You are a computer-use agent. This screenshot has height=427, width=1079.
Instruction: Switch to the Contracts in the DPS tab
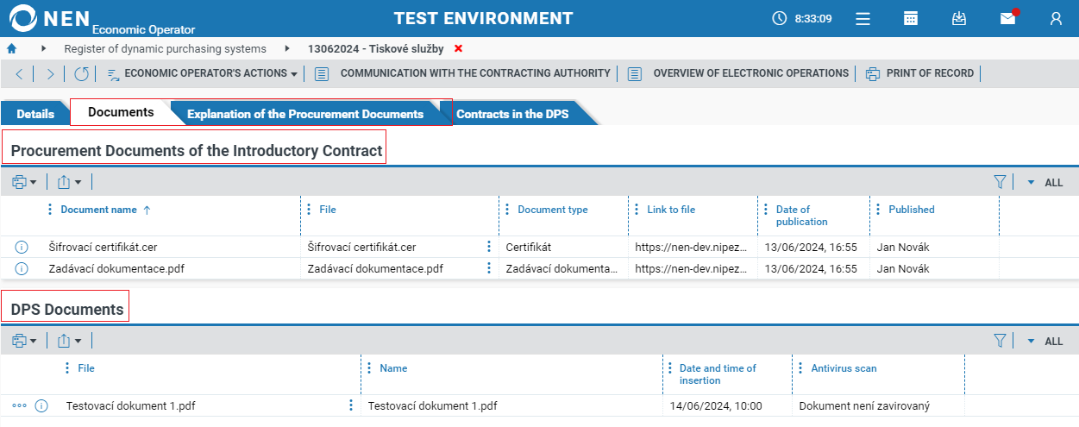(x=512, y=114)
